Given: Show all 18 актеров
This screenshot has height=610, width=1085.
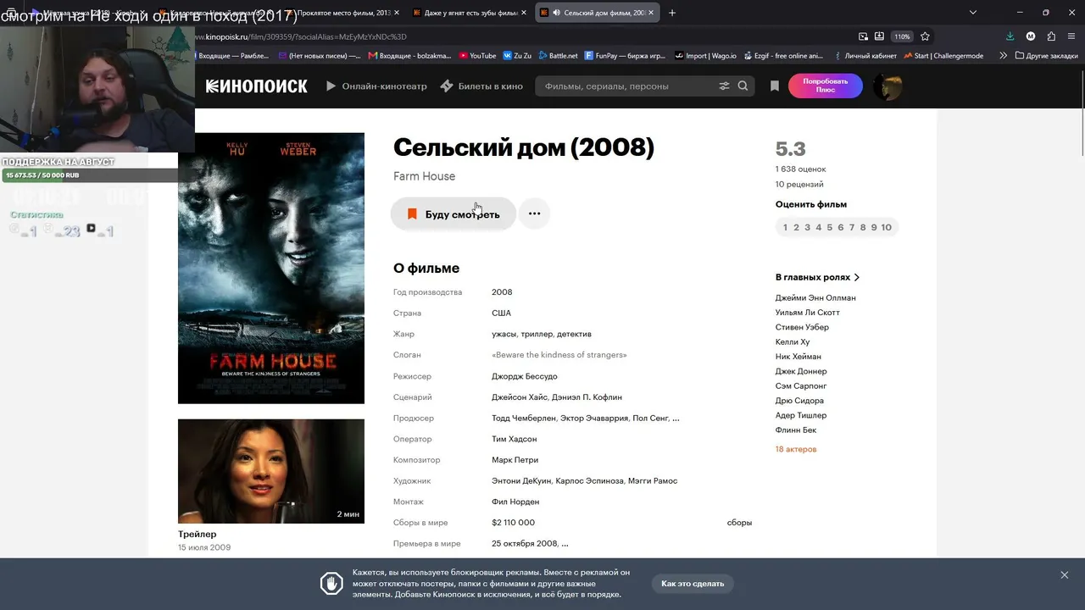Looking at the screenshot, I should (796, 449).
